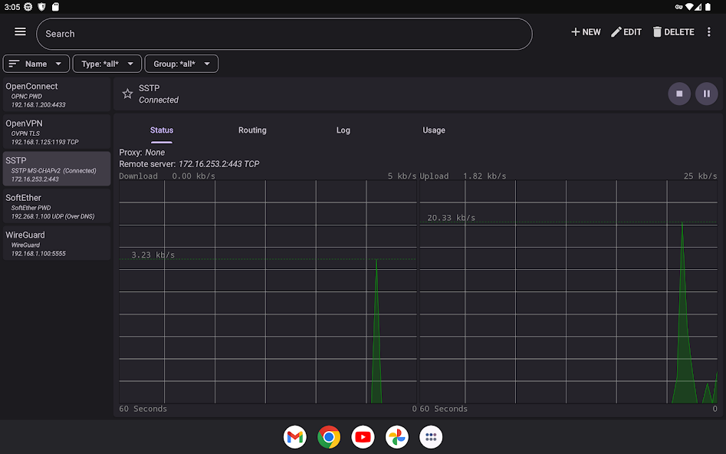Switch to the Usage tab

point(434,130)
